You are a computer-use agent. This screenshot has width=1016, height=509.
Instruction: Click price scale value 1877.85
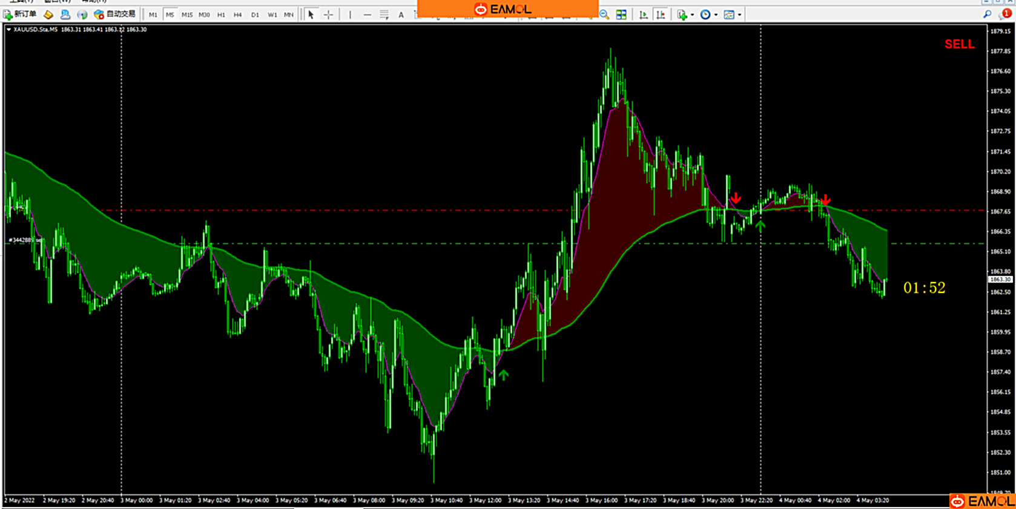1000,51
